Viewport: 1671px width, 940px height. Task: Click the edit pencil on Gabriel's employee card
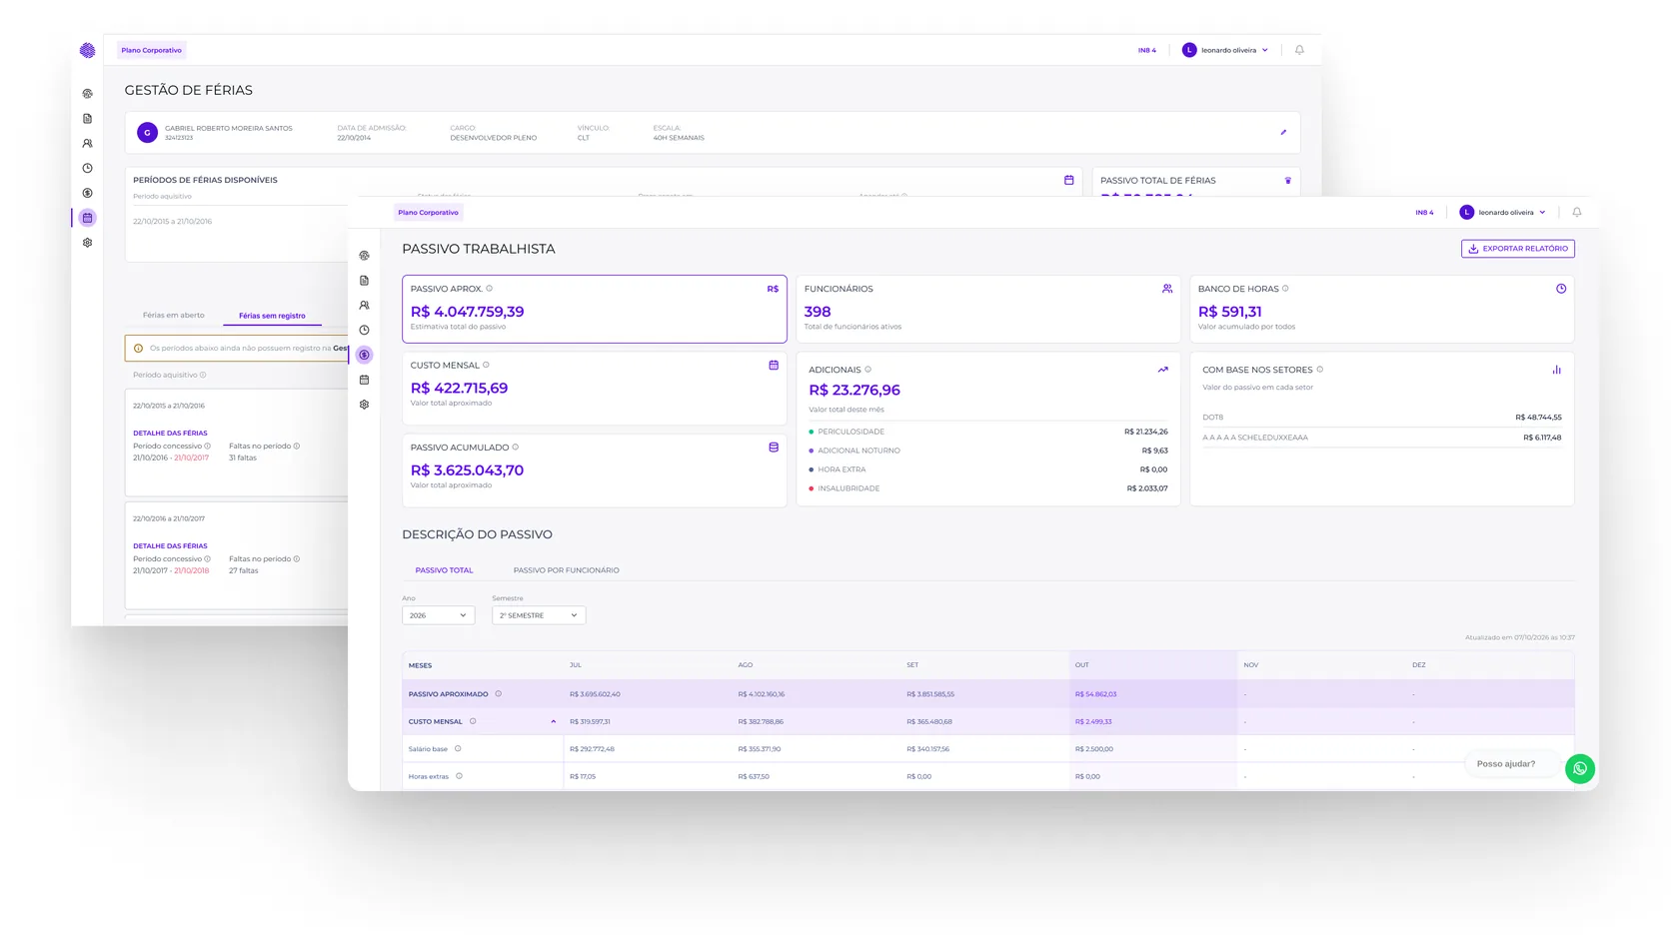pyautogui.click(x=1283, y=132)
